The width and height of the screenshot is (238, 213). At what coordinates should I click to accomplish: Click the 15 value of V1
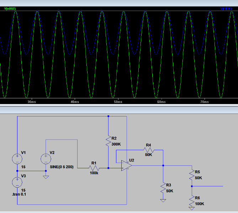click(23, 167)
